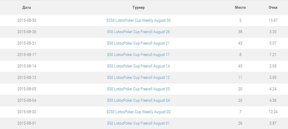This screenshot has height=129, width=288.
Task: Select the 2015-08-30 date cell
Action: 27,21
